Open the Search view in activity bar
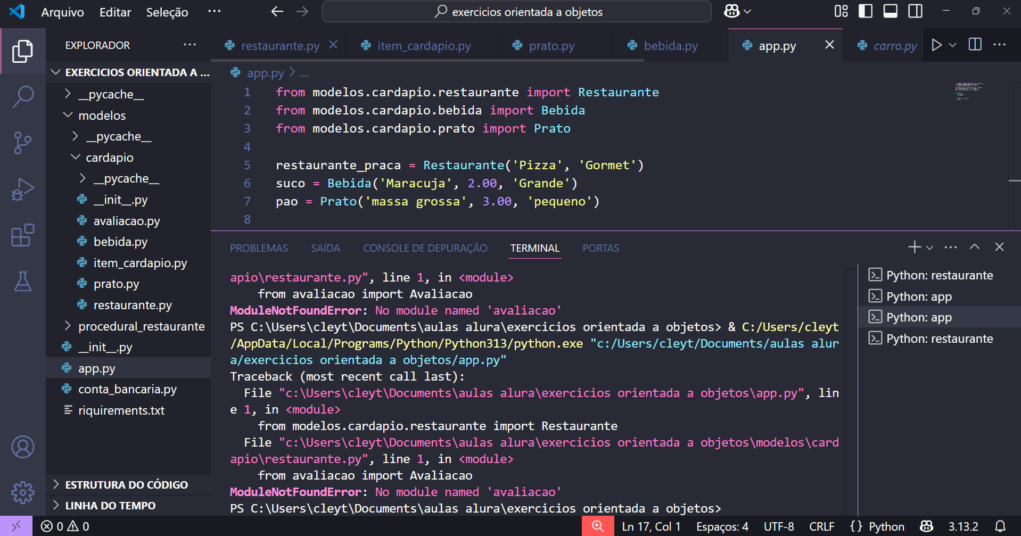This screenshot has height=536, width=1021. [22, 97]
